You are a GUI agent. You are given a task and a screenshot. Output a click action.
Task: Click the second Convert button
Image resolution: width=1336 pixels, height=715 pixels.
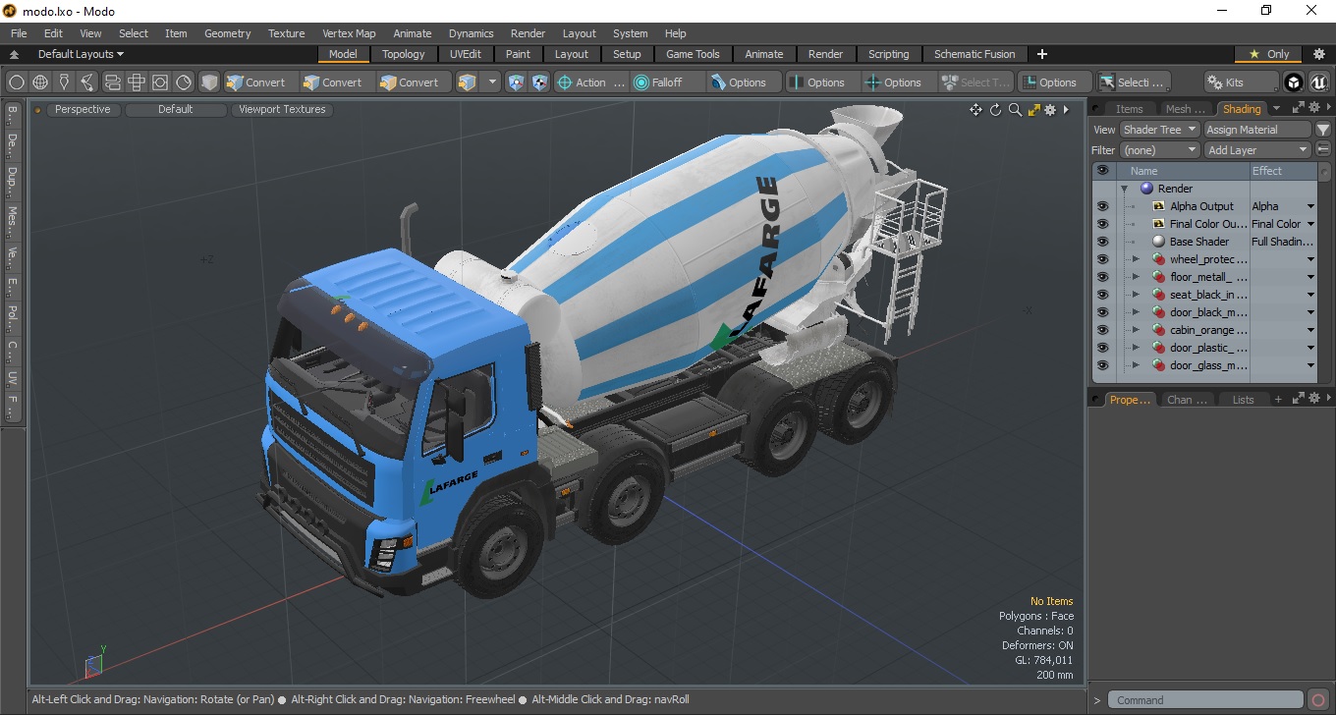coord(337,82)
